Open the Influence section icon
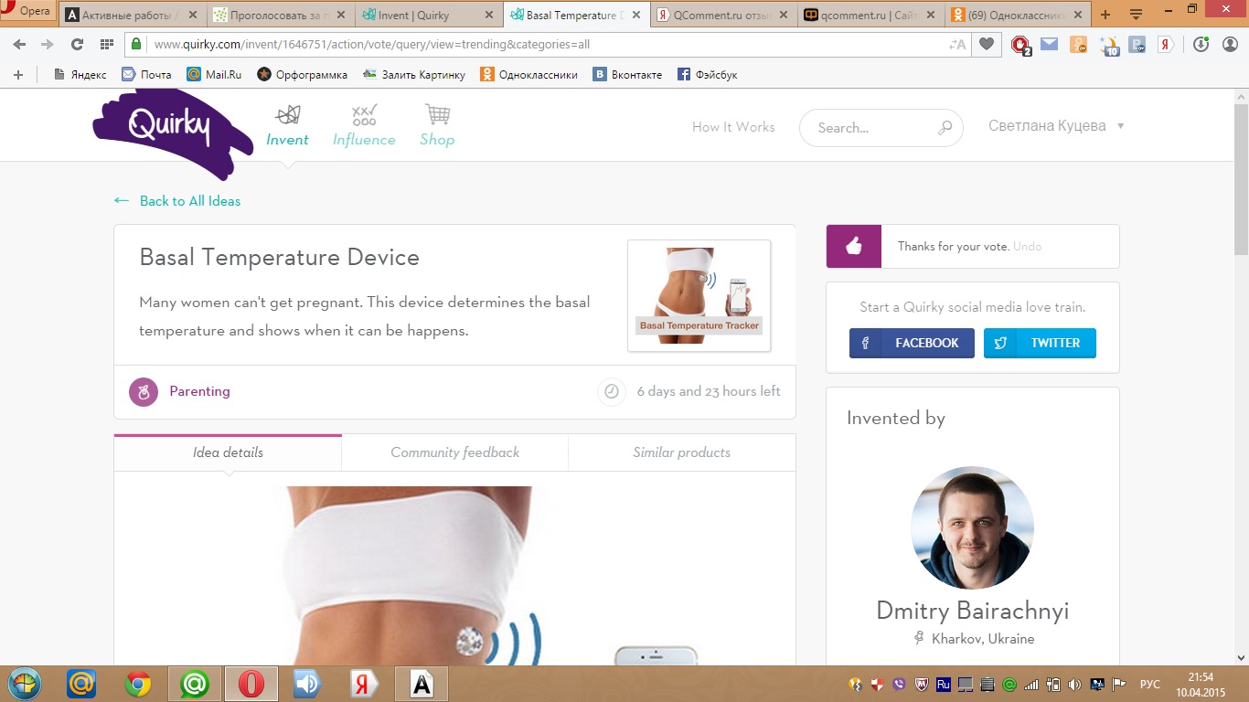 pos(364,115)
